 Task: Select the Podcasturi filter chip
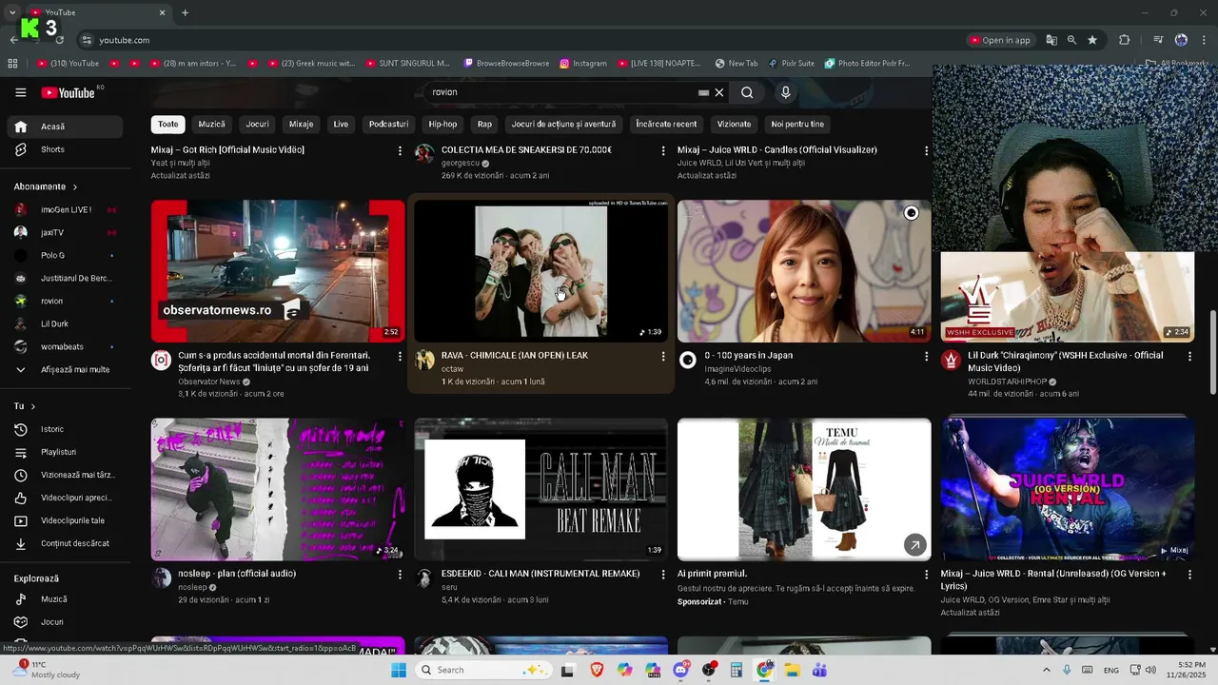point(388,125)
